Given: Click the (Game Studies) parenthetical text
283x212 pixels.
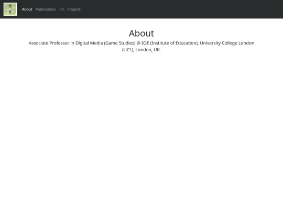Looking at the screenshot, I should click(x=119, y=43).
